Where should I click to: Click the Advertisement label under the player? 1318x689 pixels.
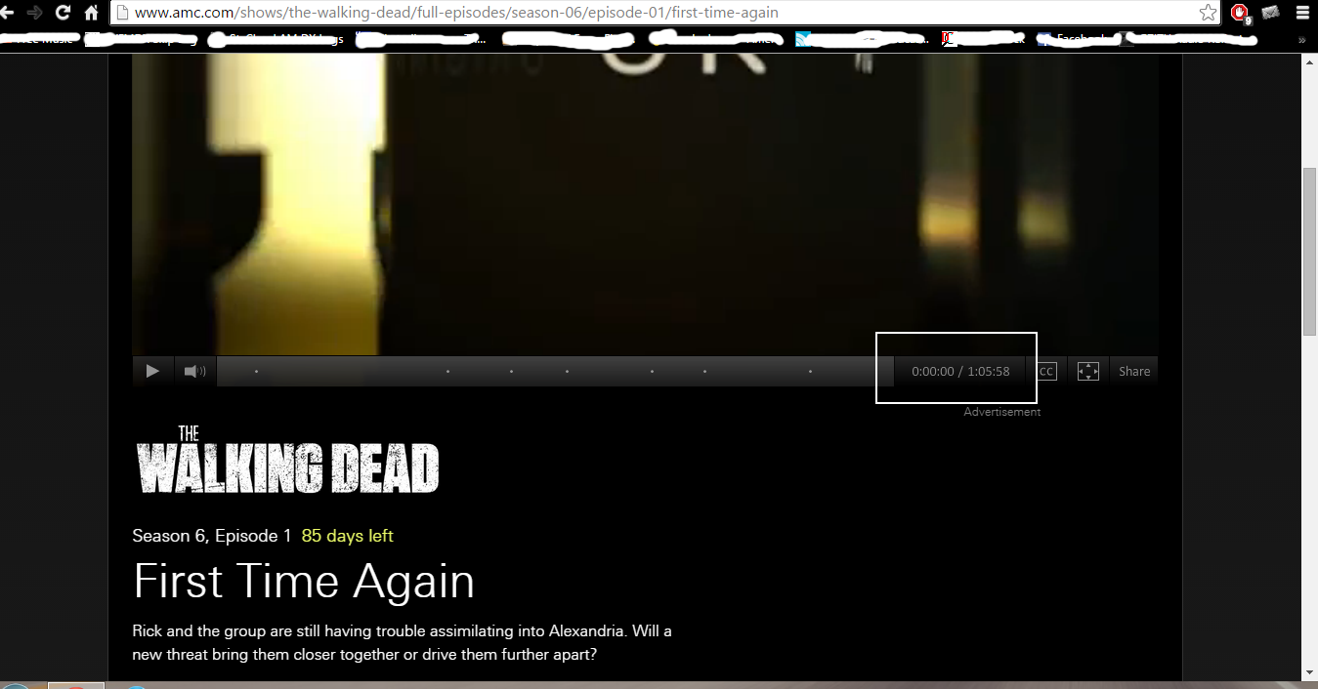[1002, 412]
